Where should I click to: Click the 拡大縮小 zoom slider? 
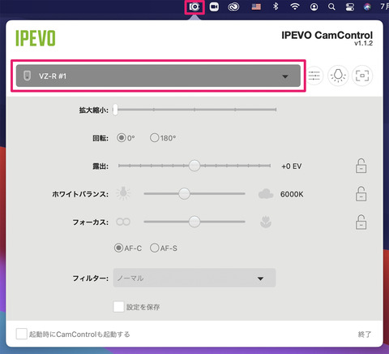[x=194, y=110]
